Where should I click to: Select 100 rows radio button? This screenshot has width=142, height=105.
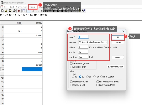tap(94, 77)
